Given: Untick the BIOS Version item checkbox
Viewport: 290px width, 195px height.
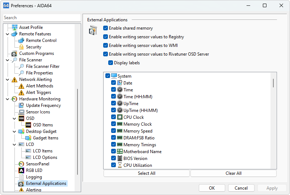Looking at the screenshot, I should [114, 159].
